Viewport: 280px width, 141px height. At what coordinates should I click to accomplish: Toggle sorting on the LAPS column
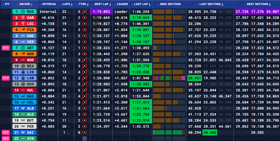pos(72,4)
